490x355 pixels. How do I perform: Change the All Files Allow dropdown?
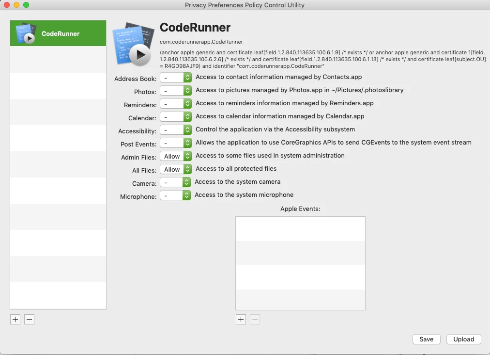coord(176,169)
